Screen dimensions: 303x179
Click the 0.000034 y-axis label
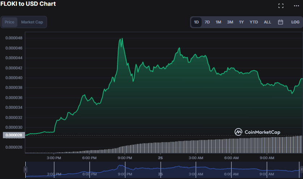coord(14,108)
